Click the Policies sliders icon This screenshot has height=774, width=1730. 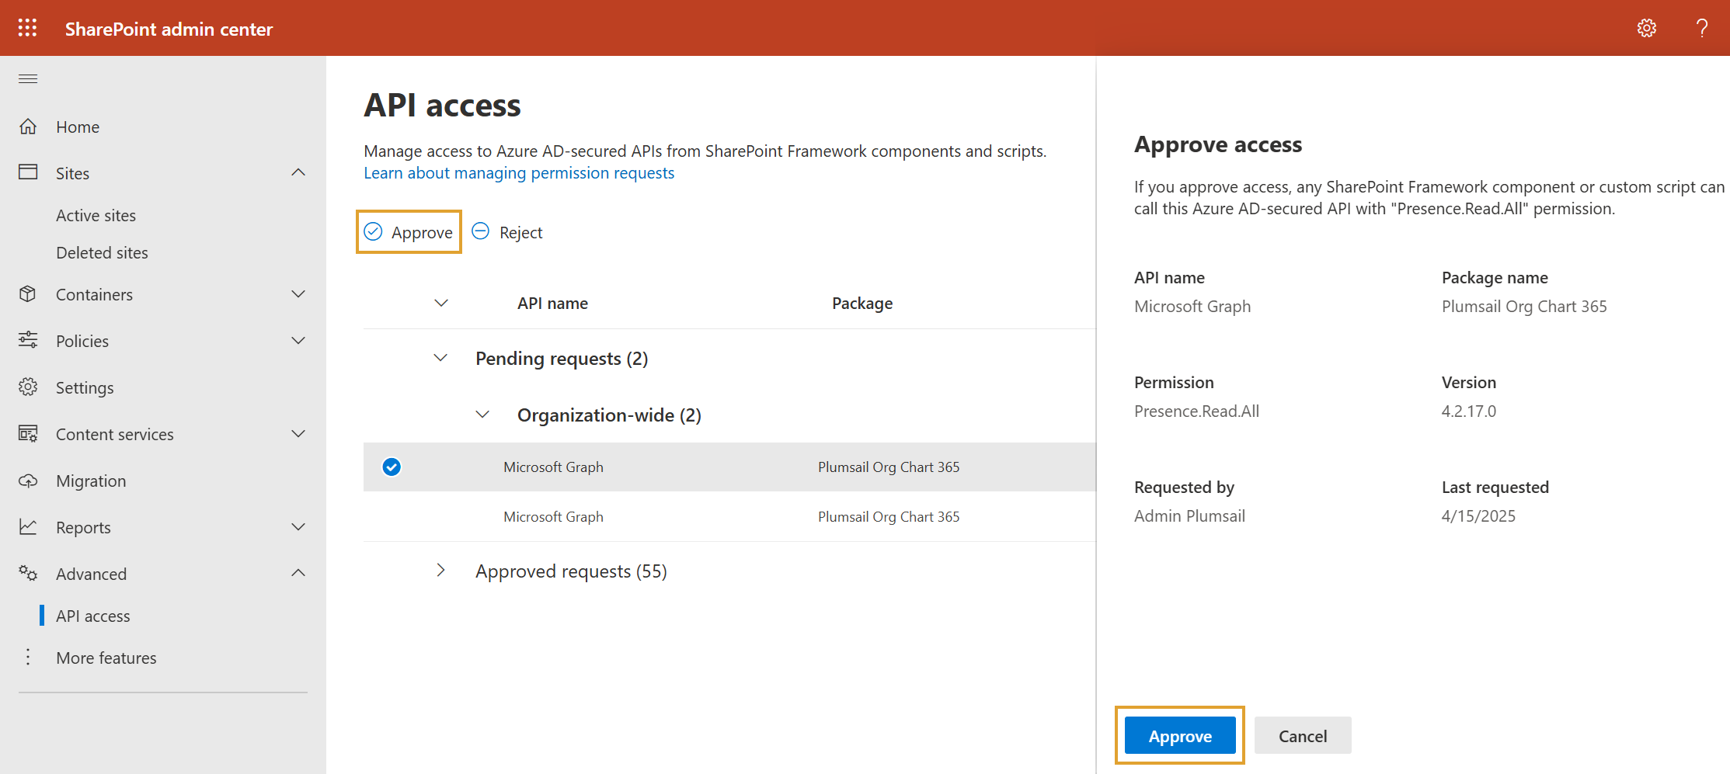pos(28,340)
